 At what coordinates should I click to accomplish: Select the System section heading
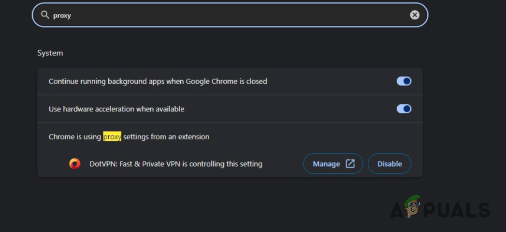[x=50, y=53]
